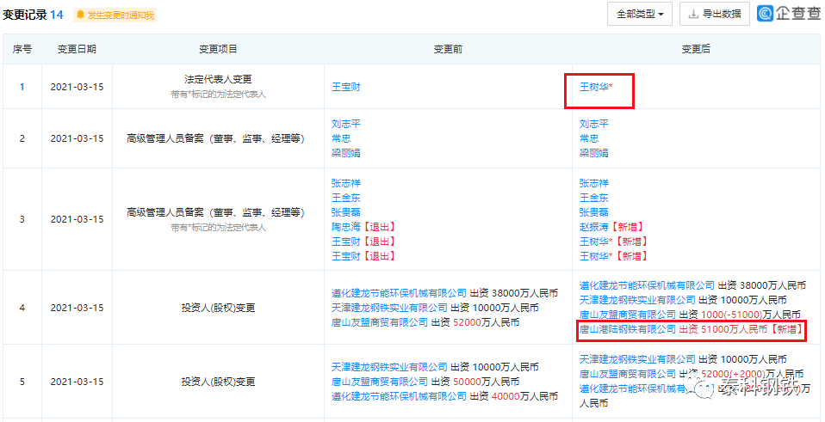Open 遵化建龙节能环保机械 link in row 4 变更前
This screenshot has width=825, height=422.
pyautogui.click(x=399, y=293)
